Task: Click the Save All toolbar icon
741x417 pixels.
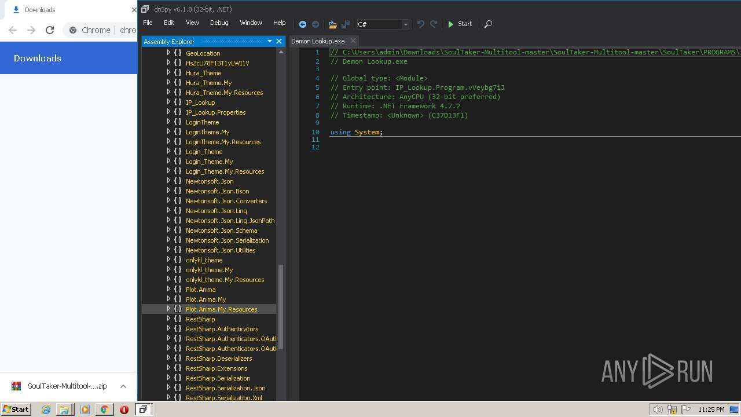Action: 346,24
